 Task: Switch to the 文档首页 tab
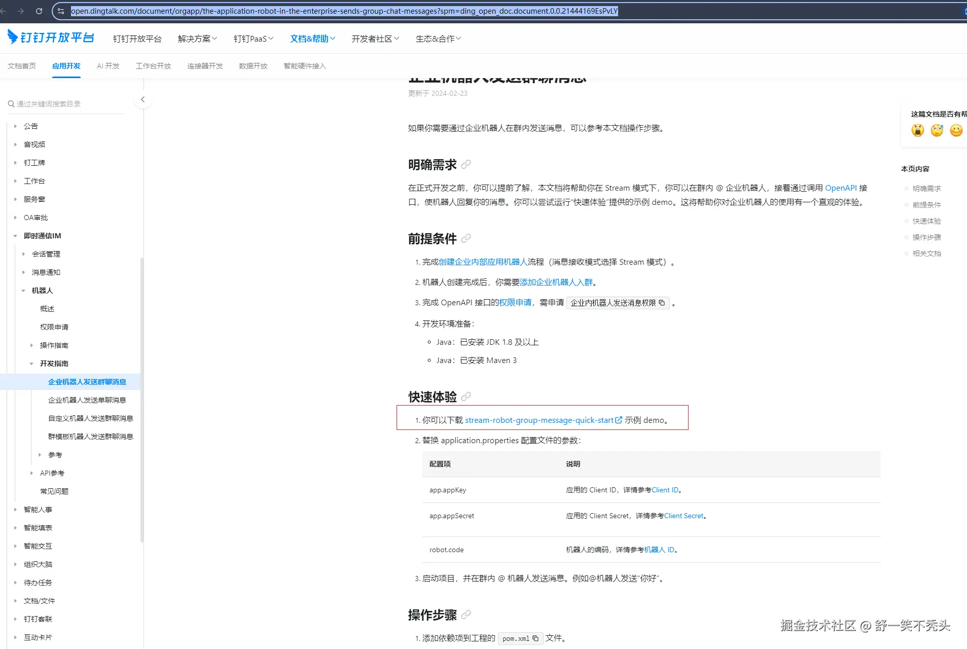click(x=21, y=65)
